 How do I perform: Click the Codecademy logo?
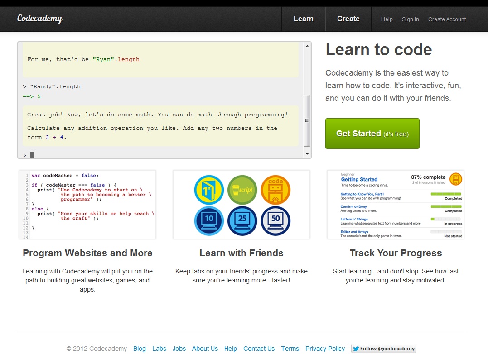pyautogui.click(x=39, y=19)
